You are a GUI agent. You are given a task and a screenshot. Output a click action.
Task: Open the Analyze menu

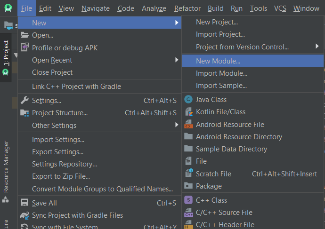click(154, 8)
